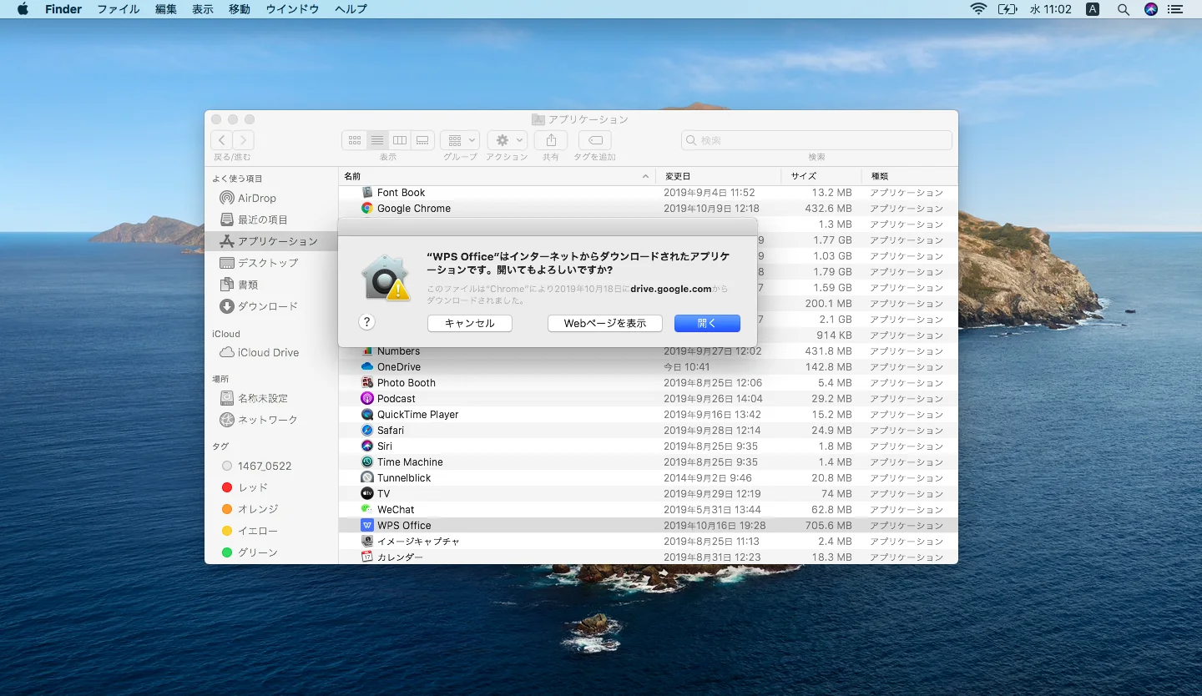The height and width of the screenshot is (696, 1202).
Task: Click the Google Chrome app icon
Action: [x=367, y=209]
